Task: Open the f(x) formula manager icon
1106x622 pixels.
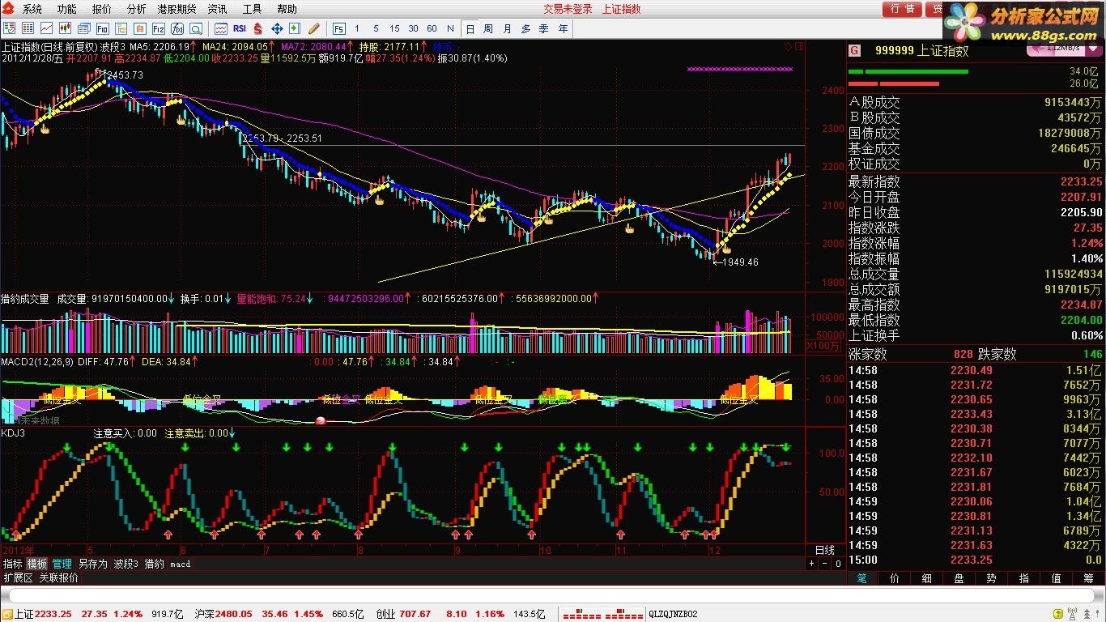Action: (177, 28)
